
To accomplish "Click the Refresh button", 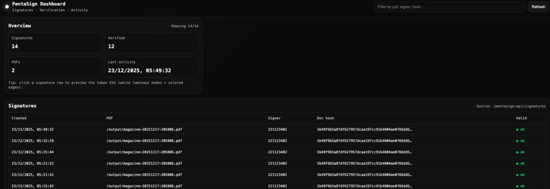I will (x=538, y=7).
